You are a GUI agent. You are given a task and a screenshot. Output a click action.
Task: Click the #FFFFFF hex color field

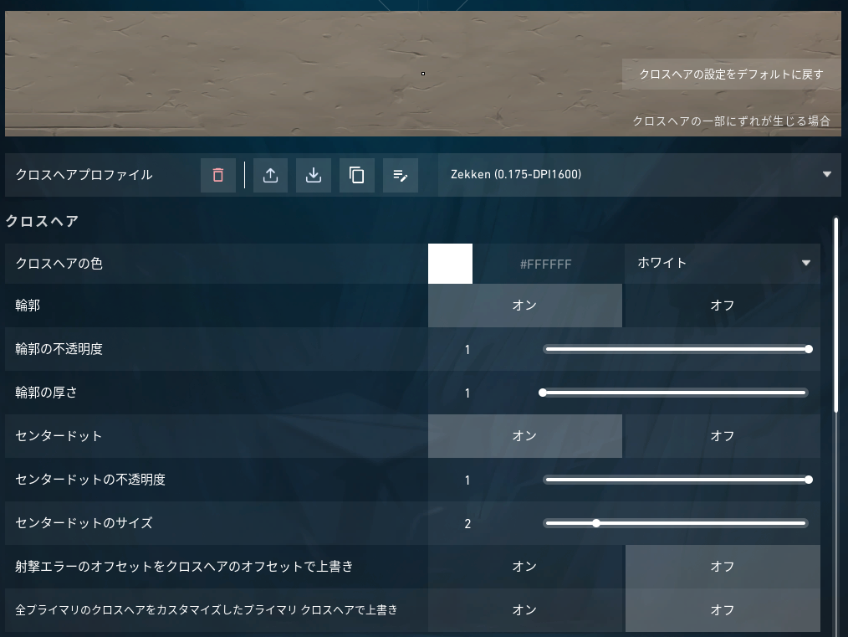[546, 264]
